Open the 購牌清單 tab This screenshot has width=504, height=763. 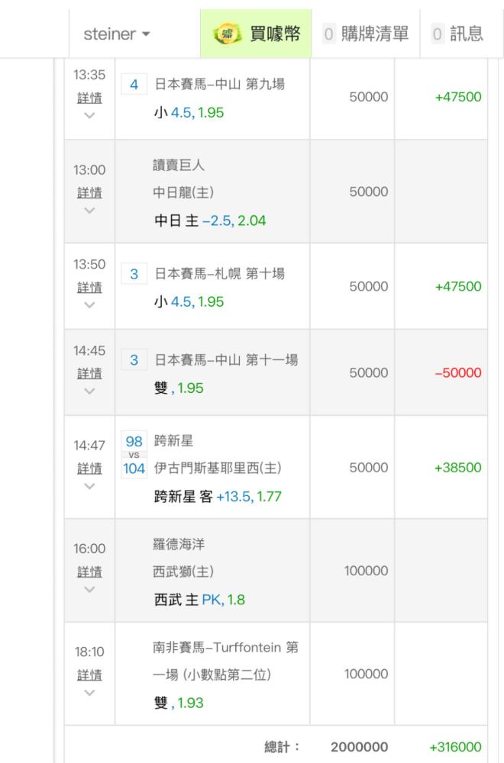[x=366, y=34]
